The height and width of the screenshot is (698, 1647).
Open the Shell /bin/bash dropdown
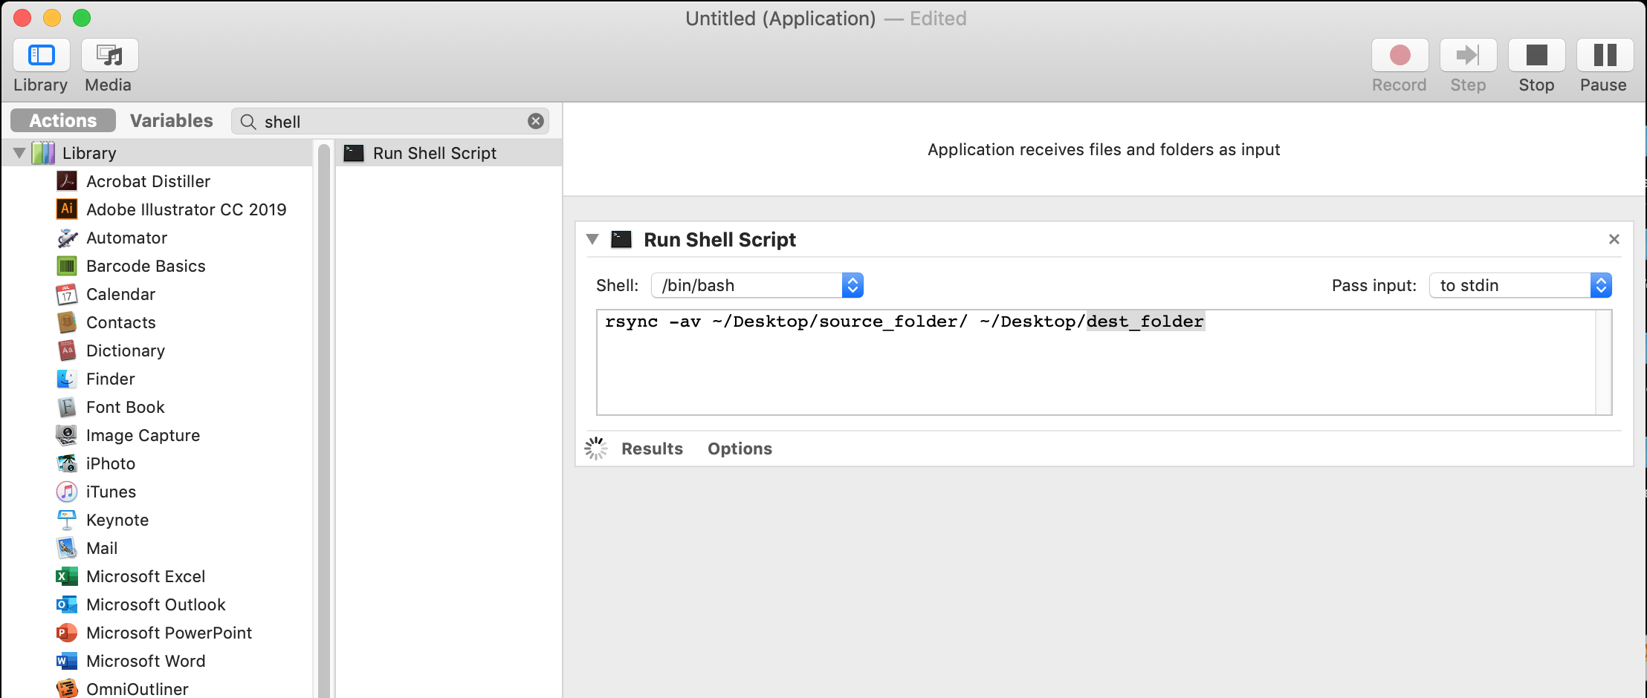coord(757,285)
